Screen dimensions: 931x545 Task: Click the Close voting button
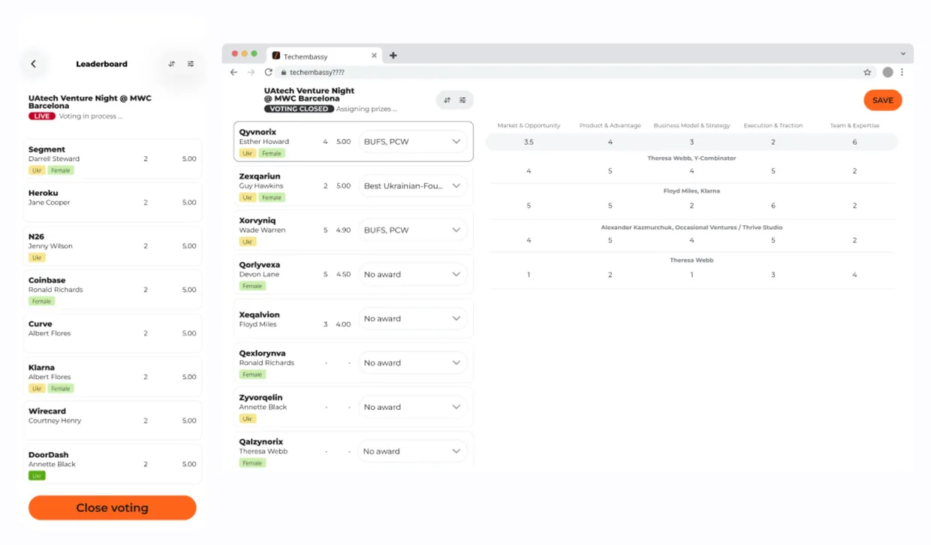(113, 507)
